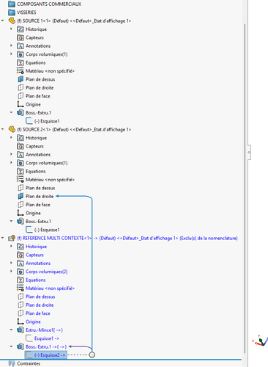Select the SOURCE 2 part icon
268x367 pixels.
point(12,129)
